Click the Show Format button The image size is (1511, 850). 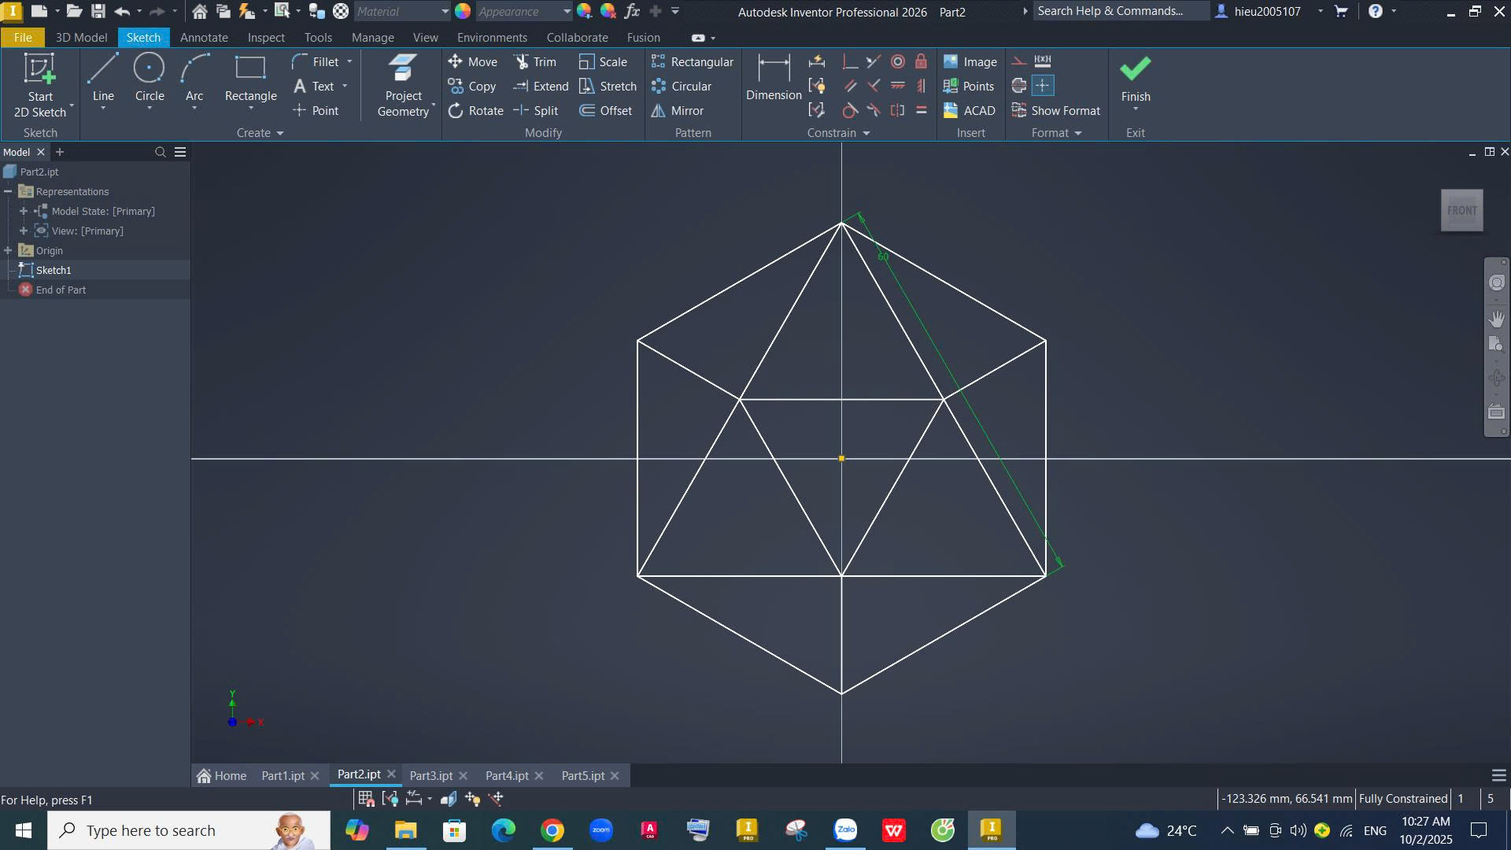point(1056,111)
